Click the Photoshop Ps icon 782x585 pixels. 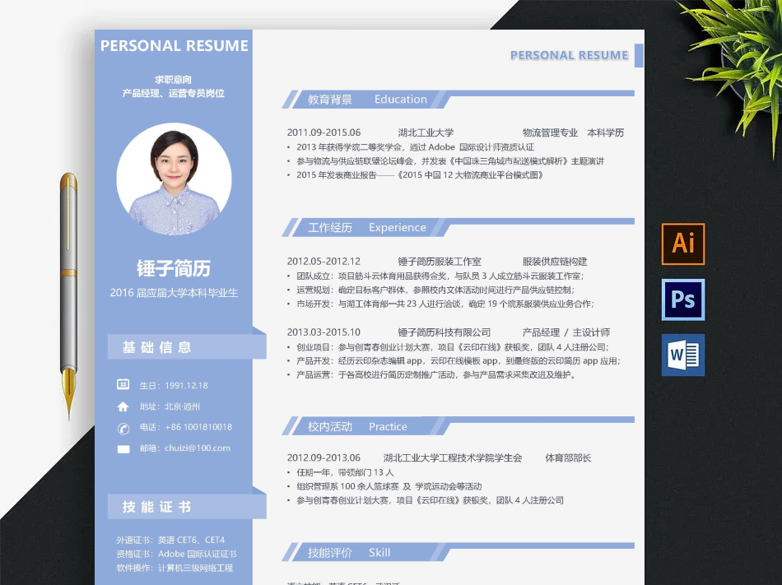[x=682, y=299]
